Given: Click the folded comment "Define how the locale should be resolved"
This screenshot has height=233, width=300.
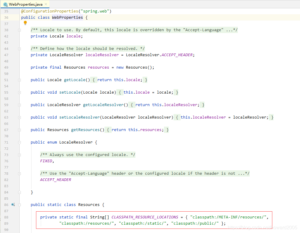Looking at the screenshot, I should [x=87, y=48].
